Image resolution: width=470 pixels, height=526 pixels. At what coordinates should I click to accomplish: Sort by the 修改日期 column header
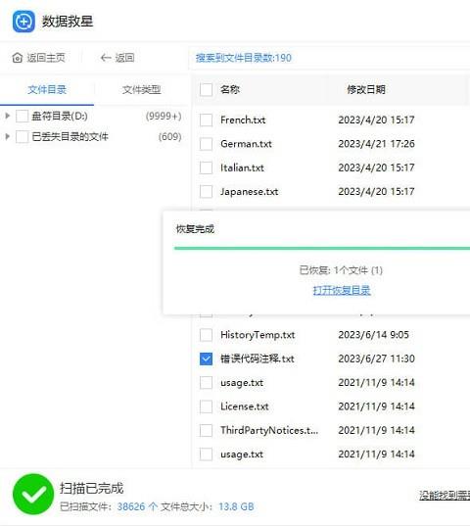pos(366,89)
